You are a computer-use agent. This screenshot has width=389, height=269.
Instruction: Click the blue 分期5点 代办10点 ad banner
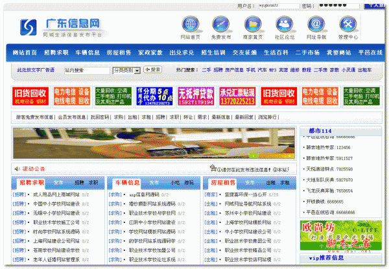pyautogui.click(x=154, y=96)
